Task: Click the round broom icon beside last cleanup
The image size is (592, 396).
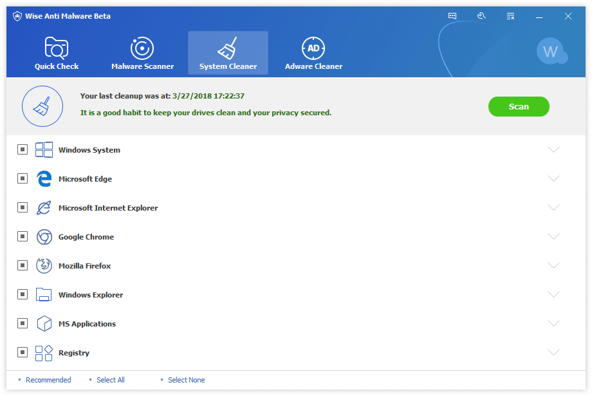Action: point(42,106)
